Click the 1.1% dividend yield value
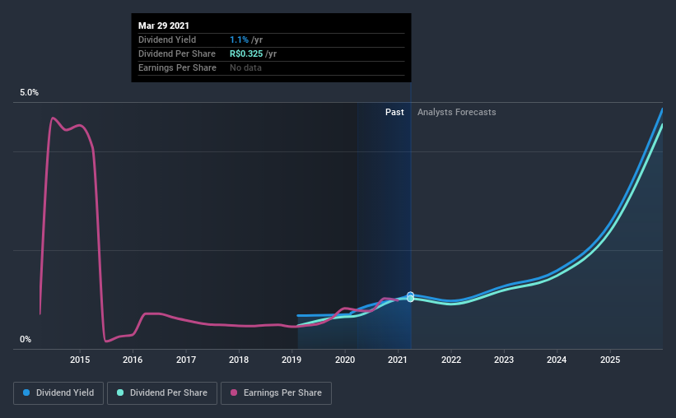This screenshot has height=418, width=676. pos(240,39)
